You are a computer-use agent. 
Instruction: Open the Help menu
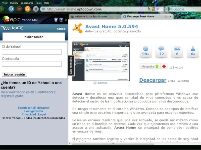click(46, 3)
